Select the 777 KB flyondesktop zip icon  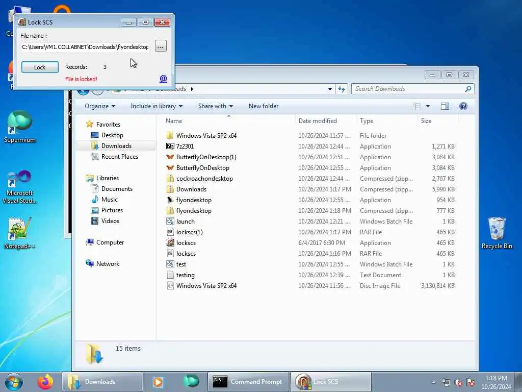(170, 210)
